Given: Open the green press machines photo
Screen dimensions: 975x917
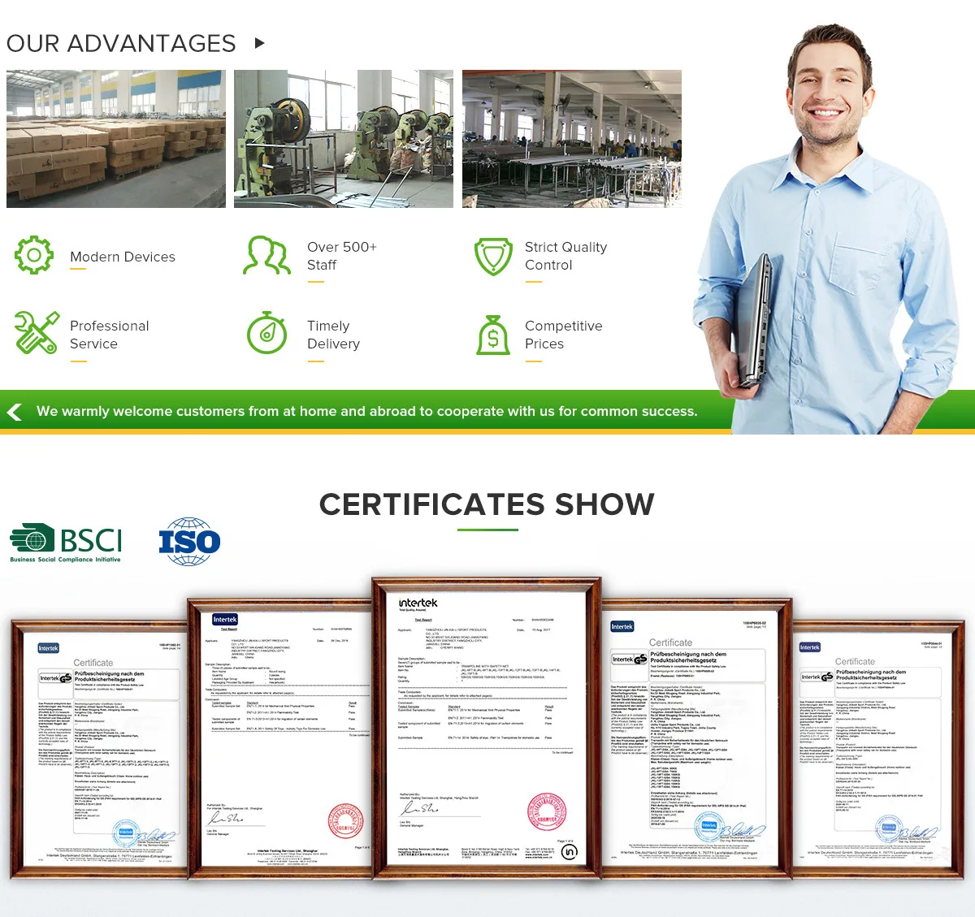Looking at the screenshot, I should [344, 139].
